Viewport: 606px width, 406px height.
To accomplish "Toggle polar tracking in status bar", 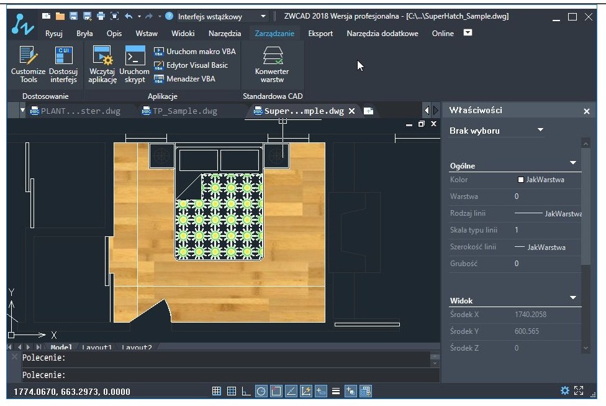I will pos(261,391).
